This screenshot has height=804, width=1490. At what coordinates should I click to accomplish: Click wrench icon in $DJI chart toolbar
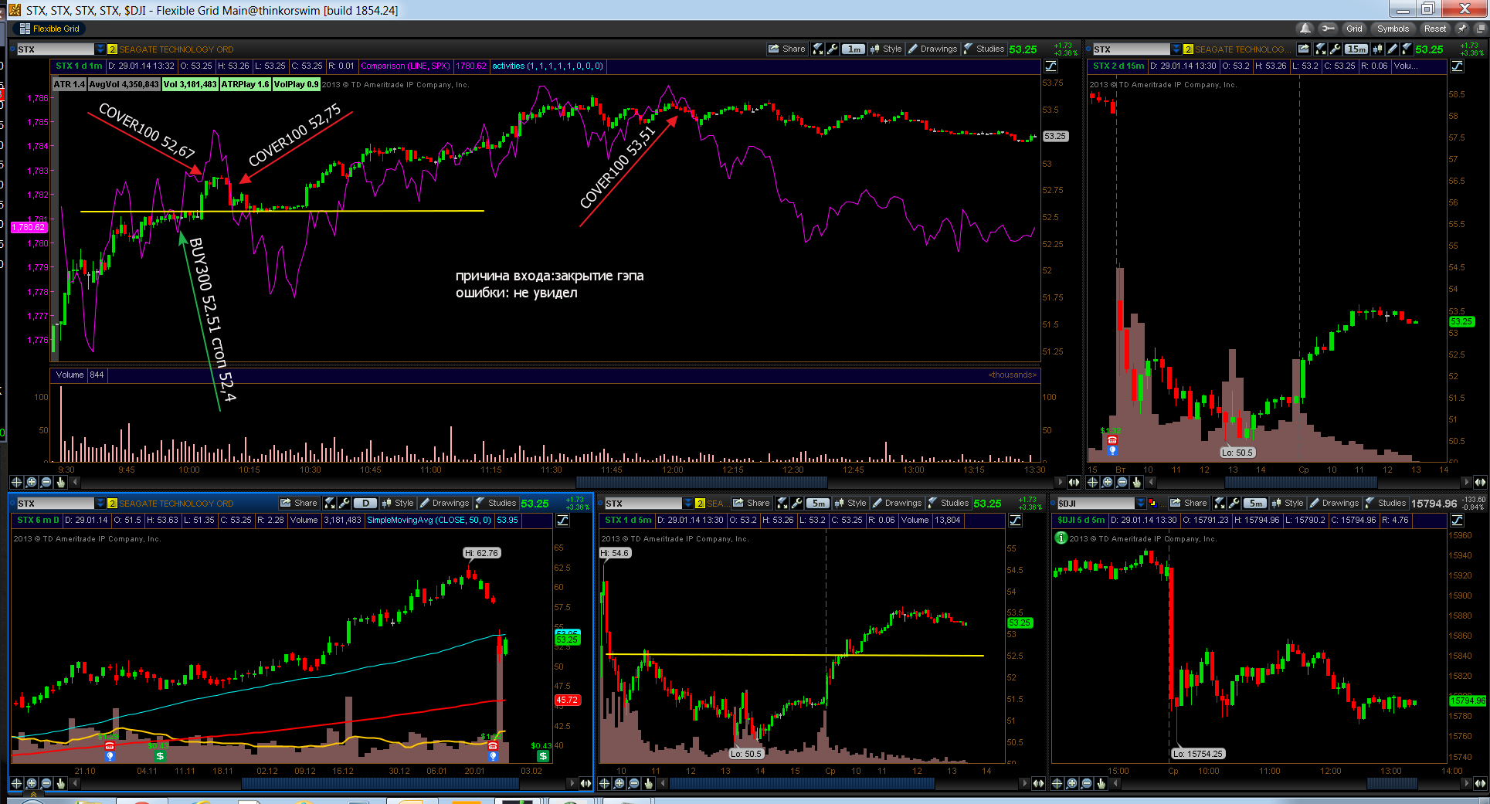[1234, 503]
